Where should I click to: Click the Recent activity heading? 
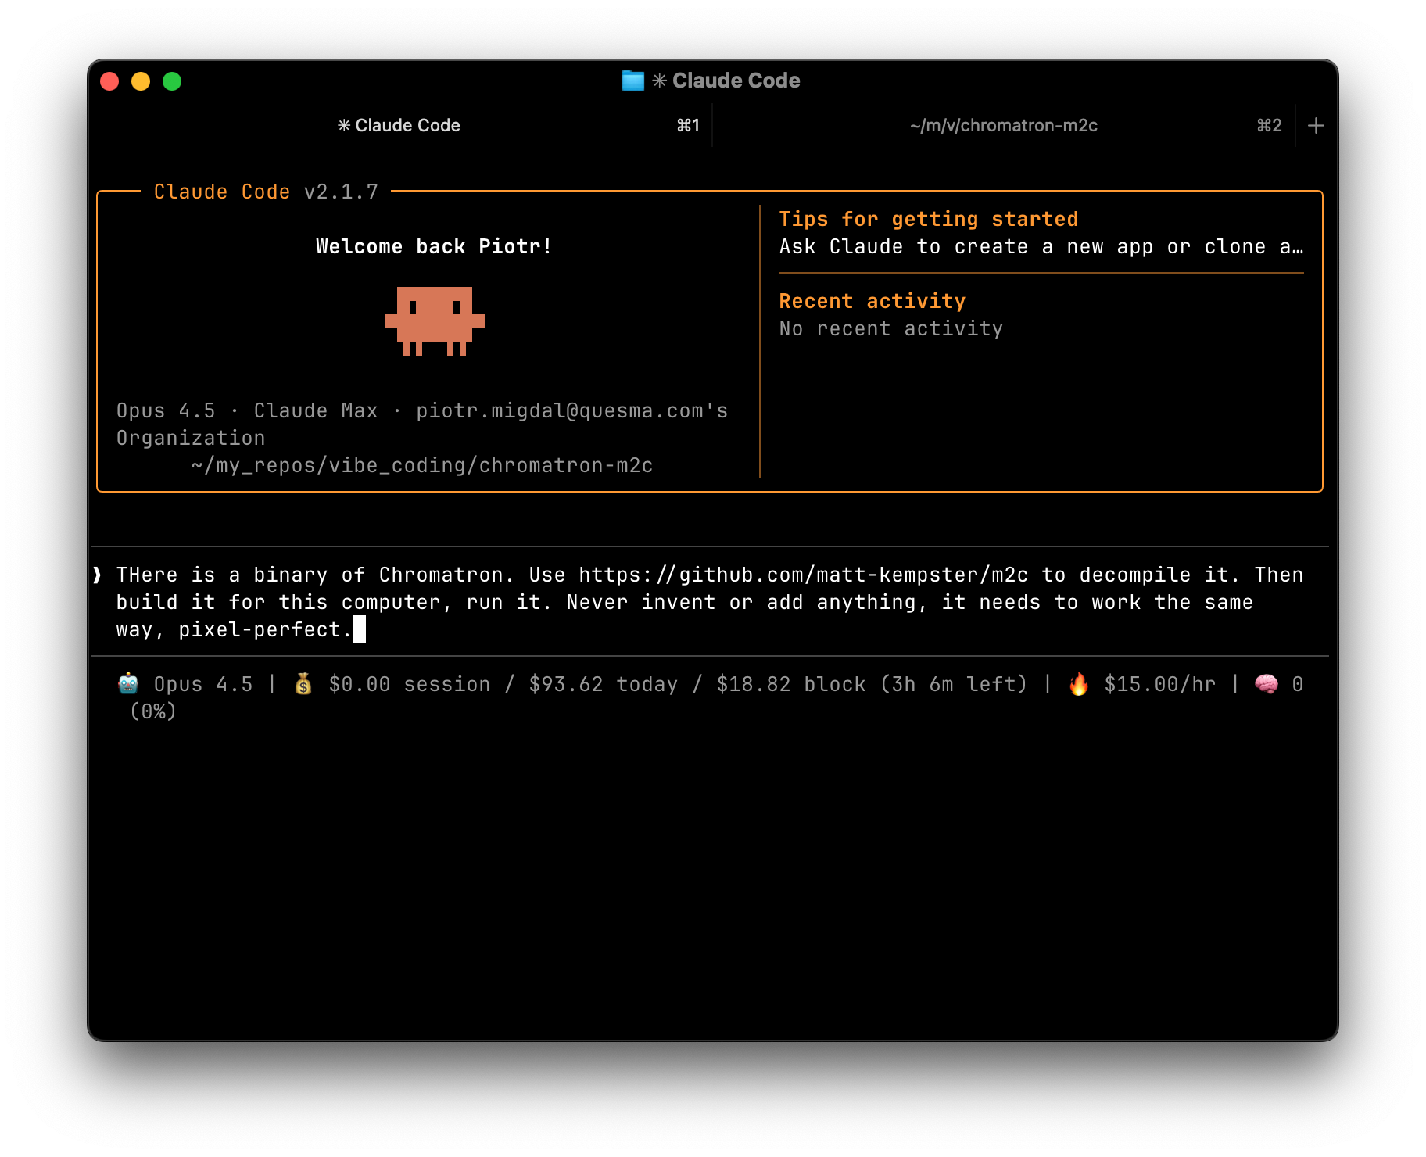871,301
